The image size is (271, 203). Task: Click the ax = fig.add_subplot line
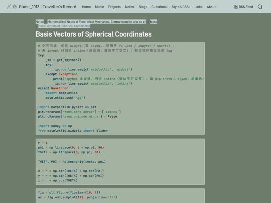[77, 197]
